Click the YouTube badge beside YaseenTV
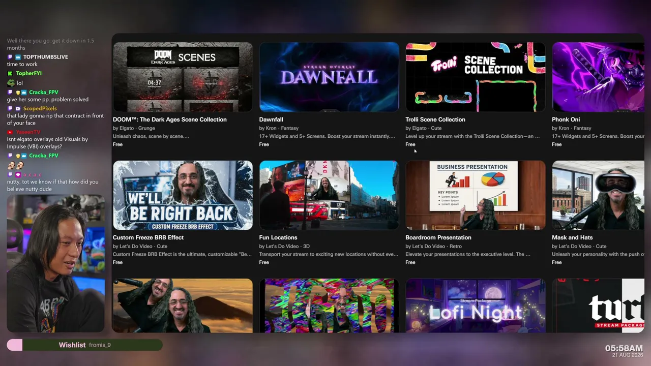Screen dimensions: 651x366 (x=10, y=132)
